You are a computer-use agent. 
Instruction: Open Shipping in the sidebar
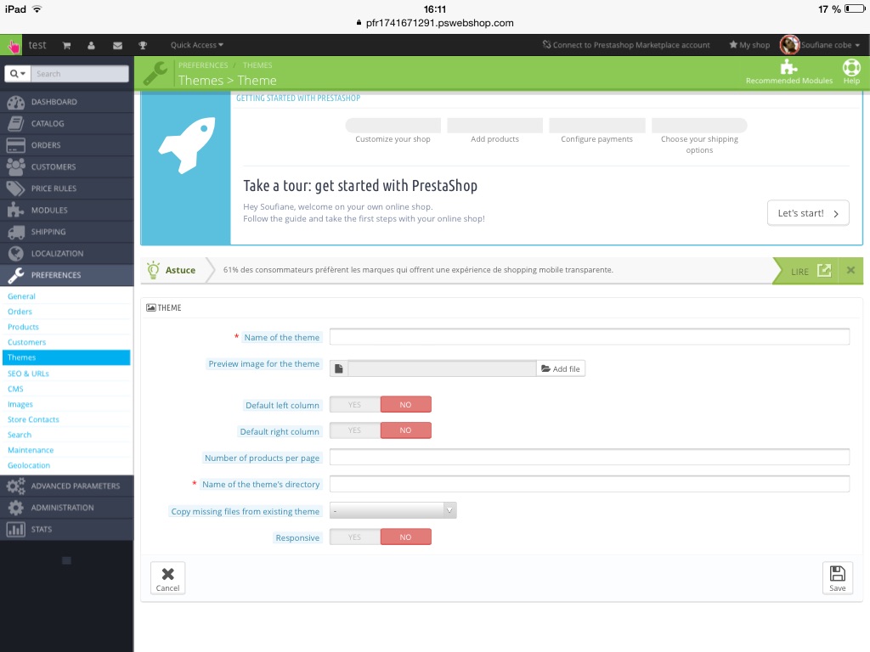[67, 232]
